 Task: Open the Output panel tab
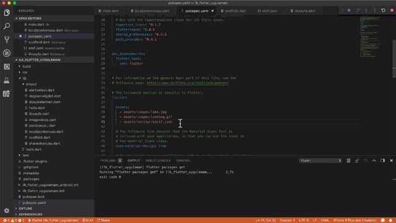pos(134,161)
